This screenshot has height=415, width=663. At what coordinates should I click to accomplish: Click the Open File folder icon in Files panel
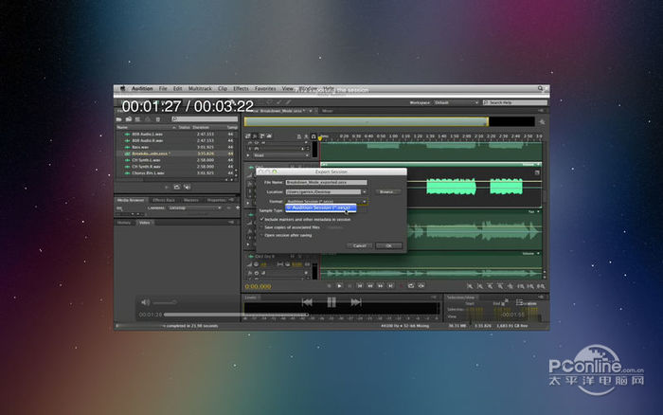[x=118, y=119]
